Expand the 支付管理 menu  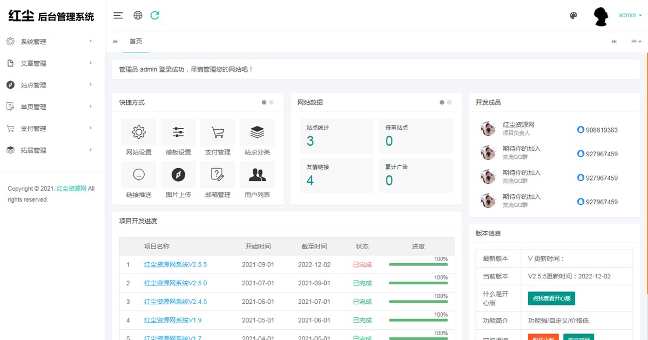[91, 128]
